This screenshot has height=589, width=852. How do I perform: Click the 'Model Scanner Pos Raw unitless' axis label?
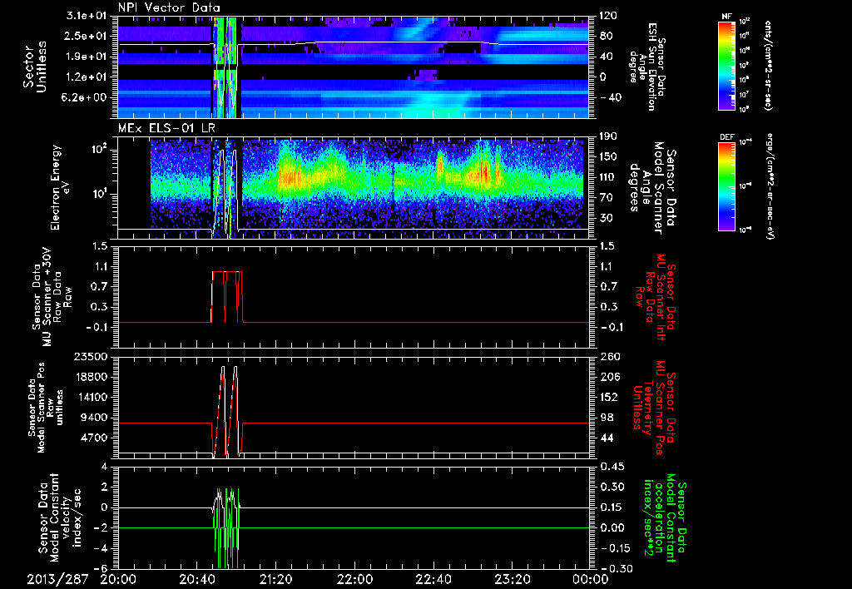pyautogui.click(x=46, y=408)
